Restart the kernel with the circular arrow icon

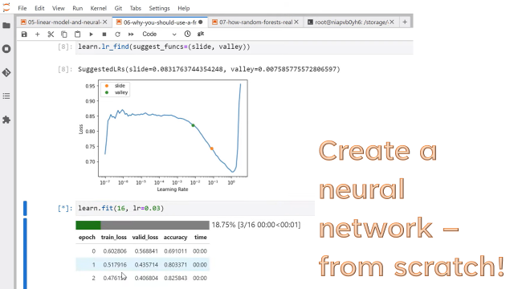[x=117, y=34]
